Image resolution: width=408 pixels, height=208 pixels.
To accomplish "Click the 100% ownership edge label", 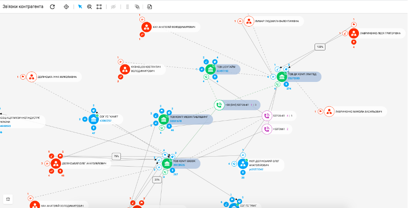I will tap(320, 46).
